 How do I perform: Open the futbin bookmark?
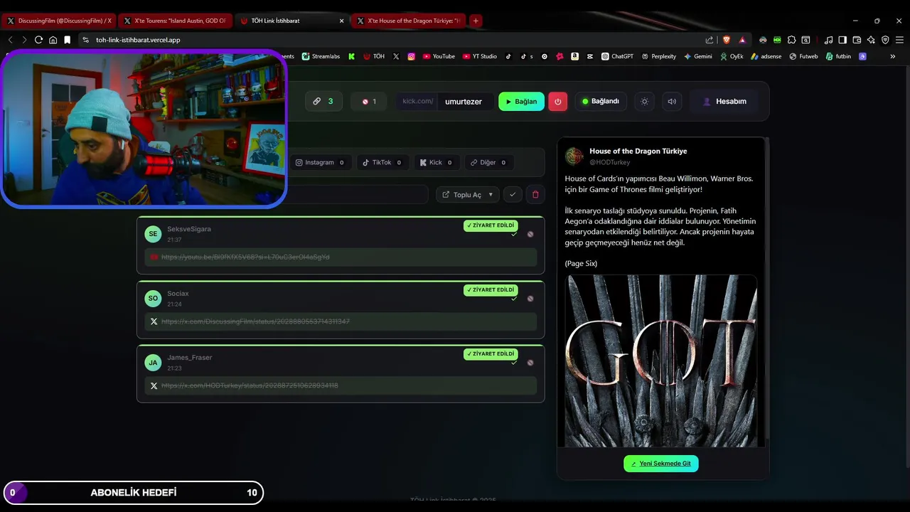838,56
